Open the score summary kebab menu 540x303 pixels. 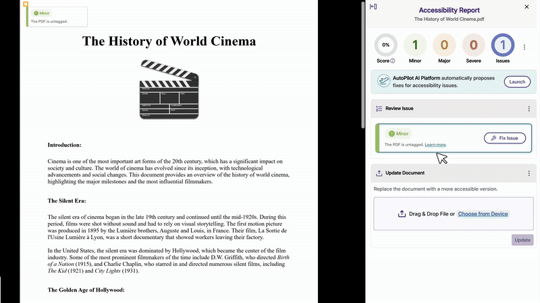click(x=524, y=48)
